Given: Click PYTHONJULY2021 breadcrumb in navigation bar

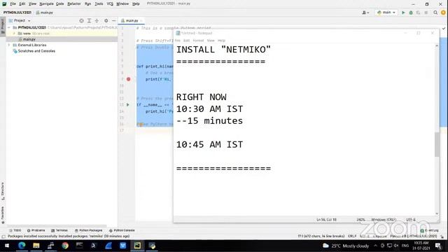Looking at the screenshot, I should [x=17, y=13].
